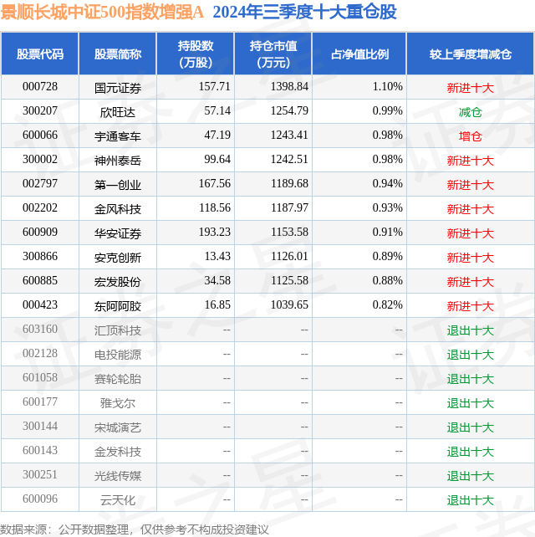
Task: Open the 赛轮轮胎 stock entry
Action: [x=118, y=379]
